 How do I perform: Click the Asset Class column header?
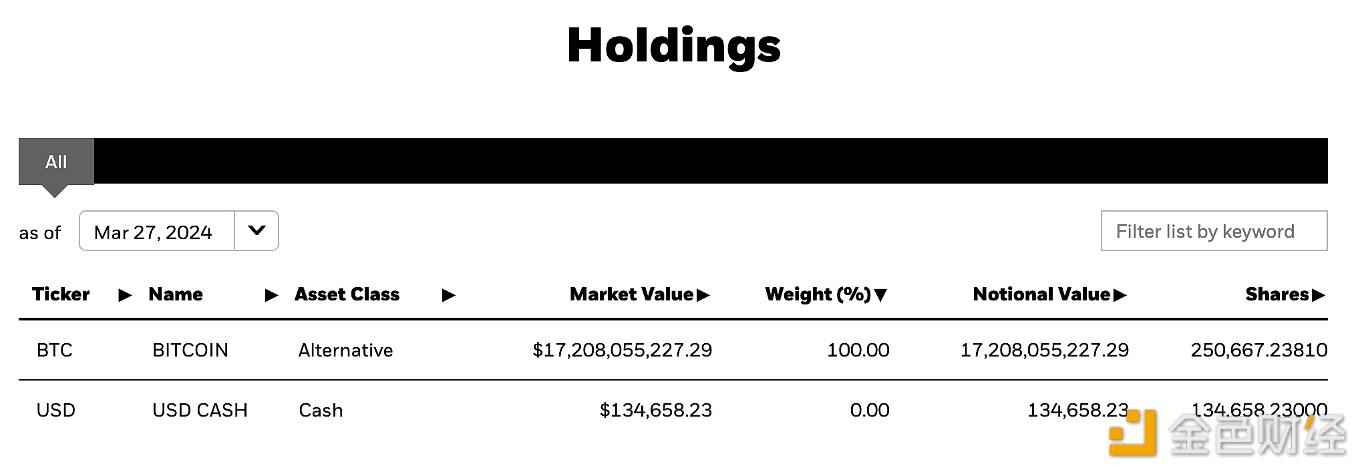(x=347, y=294)
